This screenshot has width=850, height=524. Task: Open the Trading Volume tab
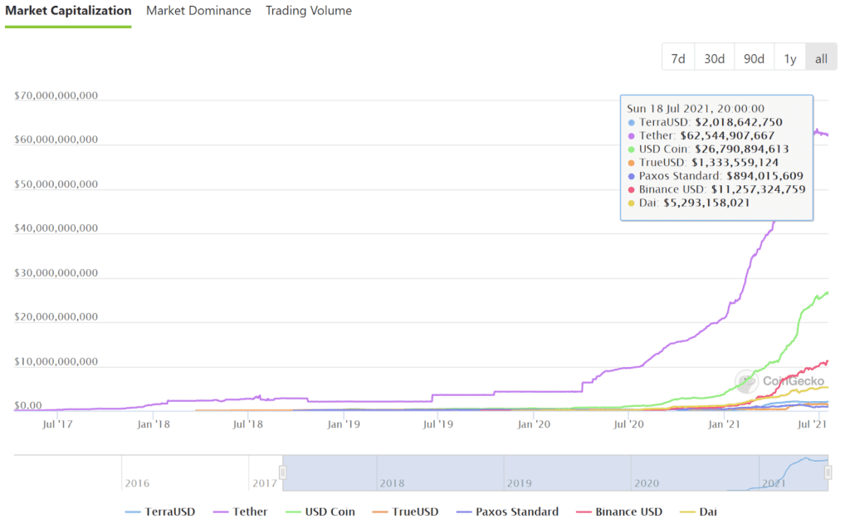tap(308, 11)
